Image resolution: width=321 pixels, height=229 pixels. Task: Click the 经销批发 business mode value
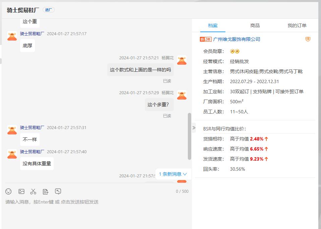(239, 61)
